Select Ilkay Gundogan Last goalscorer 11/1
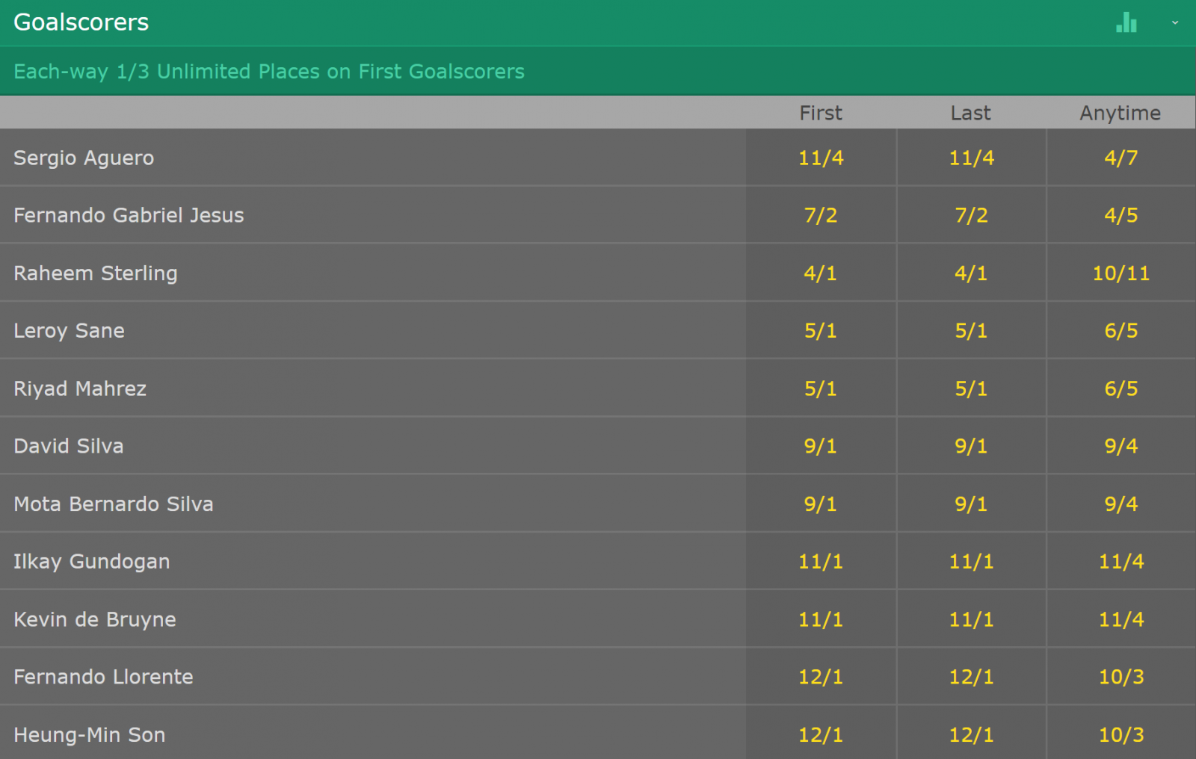This screenshot has height=759, width=1196. (x=971, y=562)
